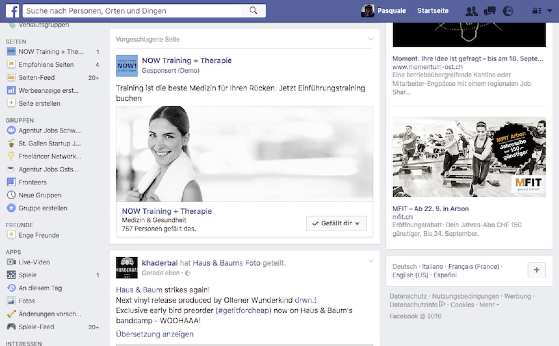The image size is (559, 346).
Task: Click the Änderungen vorschlagen pencil icon
Action: pyautogui.click(x=11, y=314)
